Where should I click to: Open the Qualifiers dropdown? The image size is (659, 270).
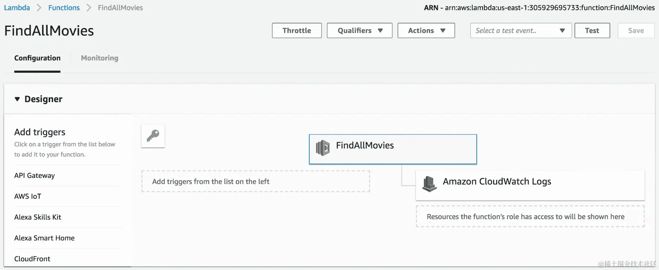click(360, 30)
